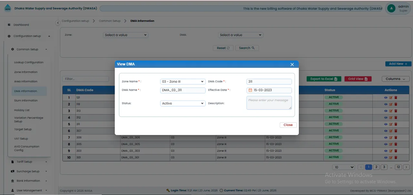View DMA_03_301 details via eye icon
Screen dimensions: 413x195
[x=386, y=158]
